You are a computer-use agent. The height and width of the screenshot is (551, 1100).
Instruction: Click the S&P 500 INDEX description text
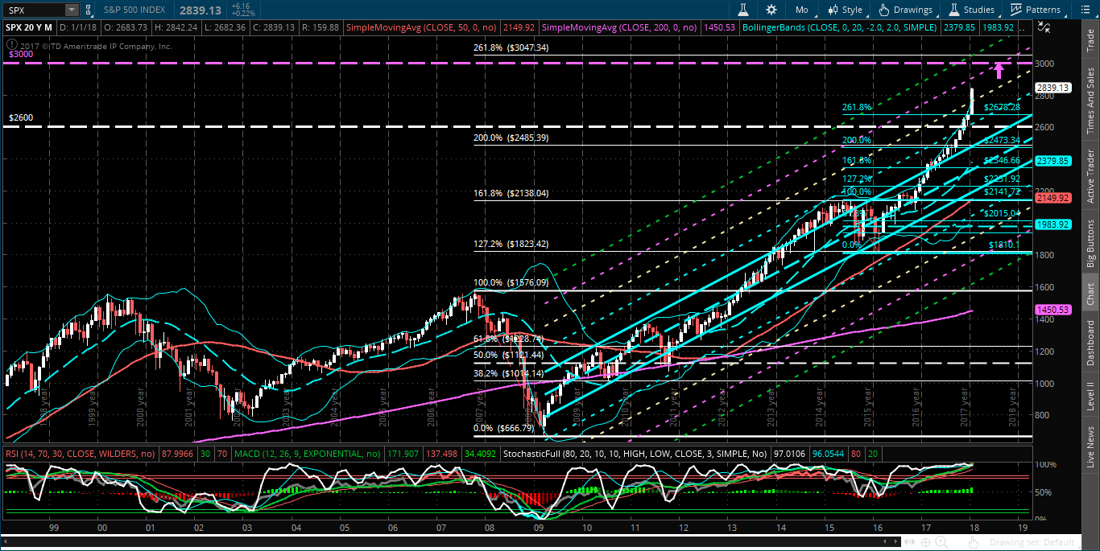pyautogui.click(x=135, y=10)
